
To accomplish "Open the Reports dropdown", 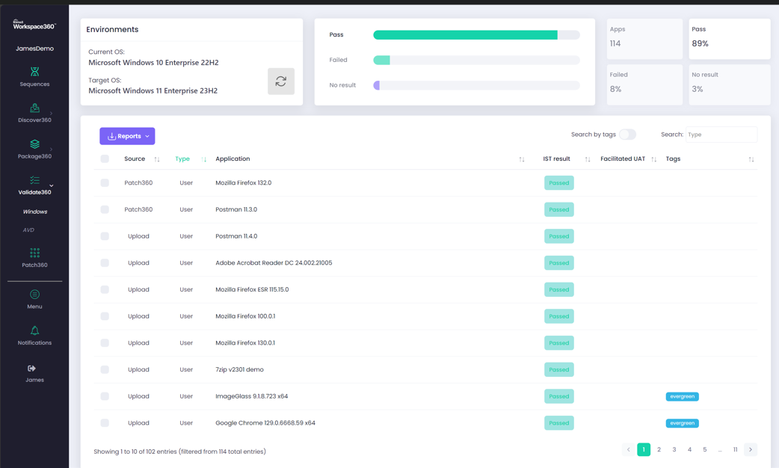I will [x=127, y=136].
